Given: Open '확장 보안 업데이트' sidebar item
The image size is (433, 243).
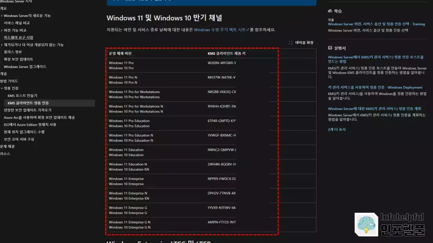Looking at the screenshot, I should click(x=18, y=59).
